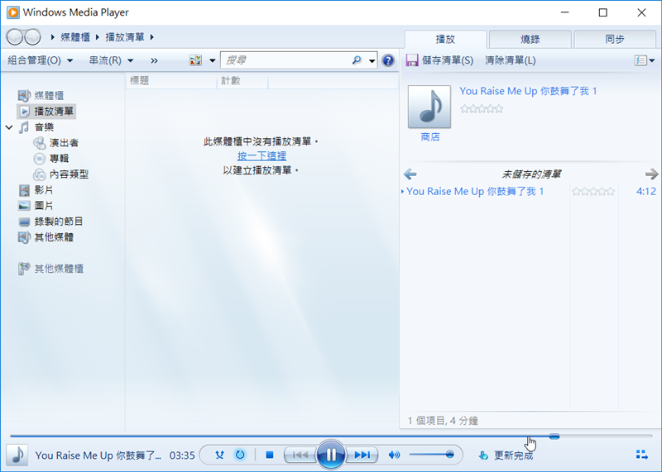This screenshot has width=662, height=472.
Task: Sort by the 標題 column header
Action: click(x=171, y=80)
